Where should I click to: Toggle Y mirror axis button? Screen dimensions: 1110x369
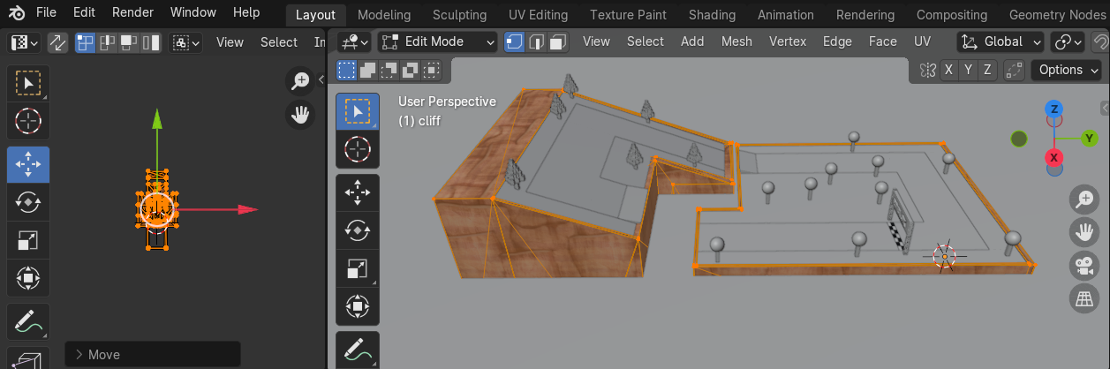tap(969, 70)
